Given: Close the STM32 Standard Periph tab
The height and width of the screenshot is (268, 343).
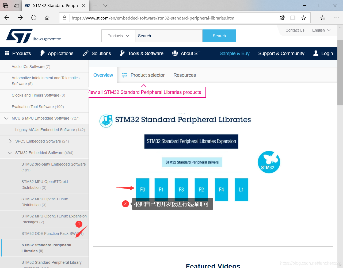Looking at the screenshot, I should [x=84, y=5].
